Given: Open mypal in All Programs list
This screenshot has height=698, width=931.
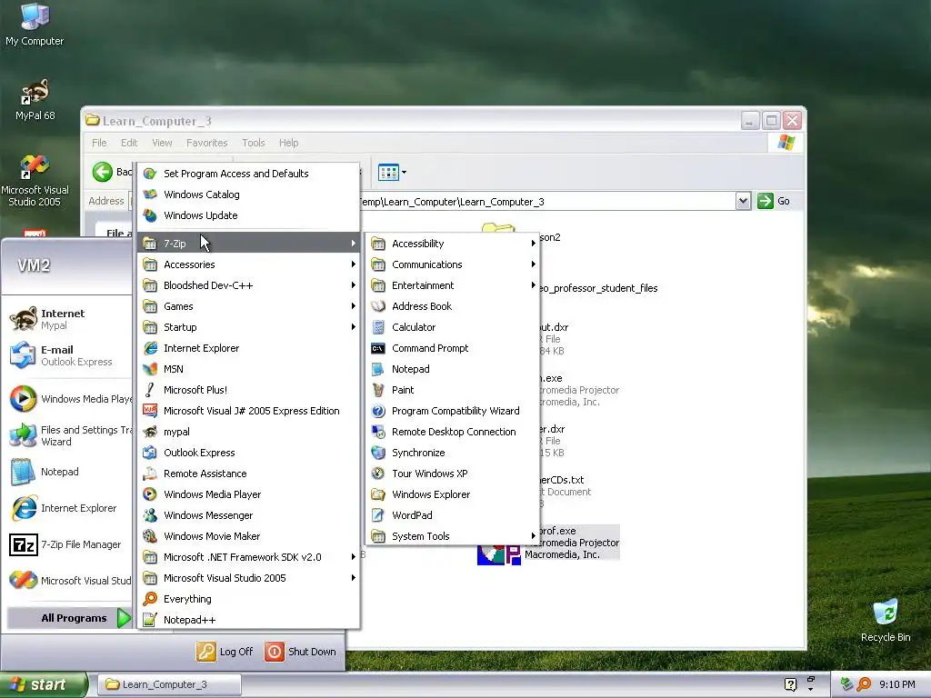Looking at the screenshot, I should click(x=249, y=432).
